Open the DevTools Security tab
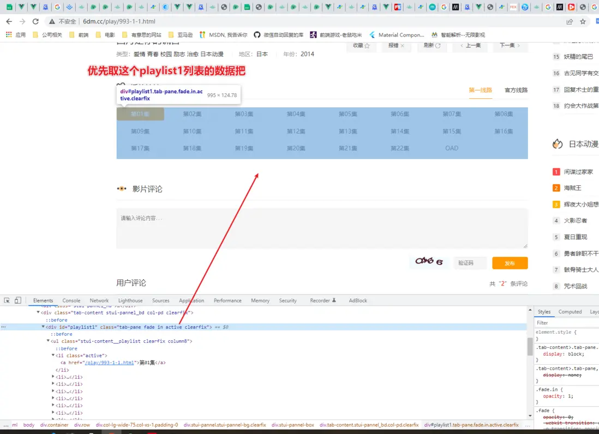Viewport: 599px width, 434px height. click(287, 300)
